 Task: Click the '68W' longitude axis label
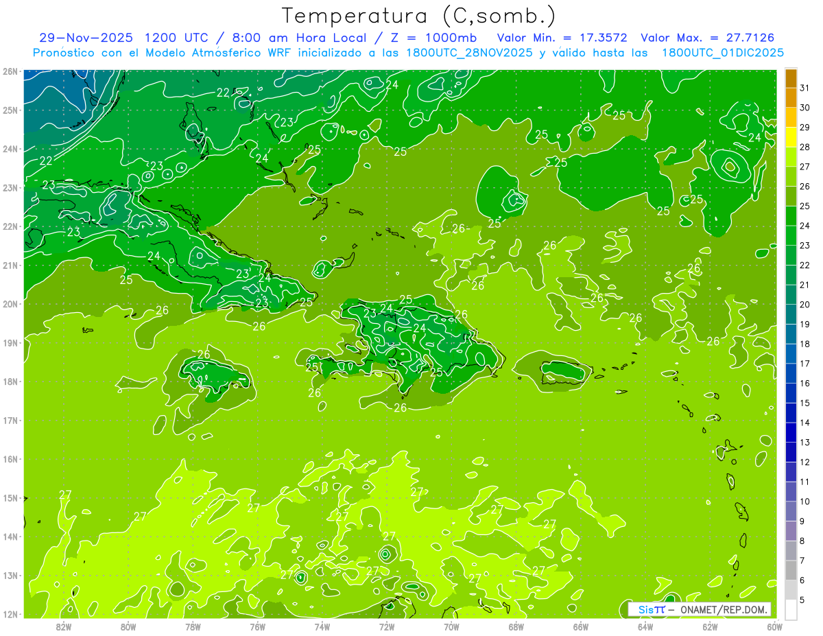coord(516,626)
